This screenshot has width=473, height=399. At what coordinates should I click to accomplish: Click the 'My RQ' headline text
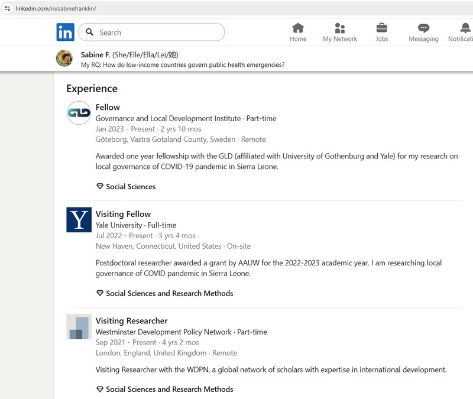(183, 64)
